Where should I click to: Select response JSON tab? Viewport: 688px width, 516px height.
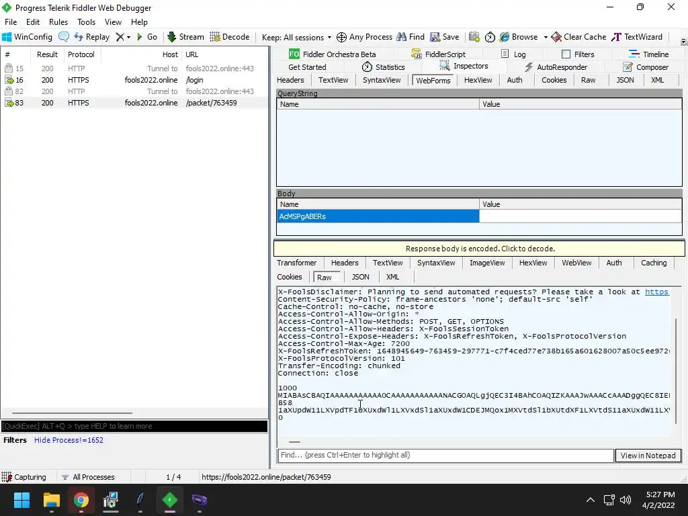[360, 277]
